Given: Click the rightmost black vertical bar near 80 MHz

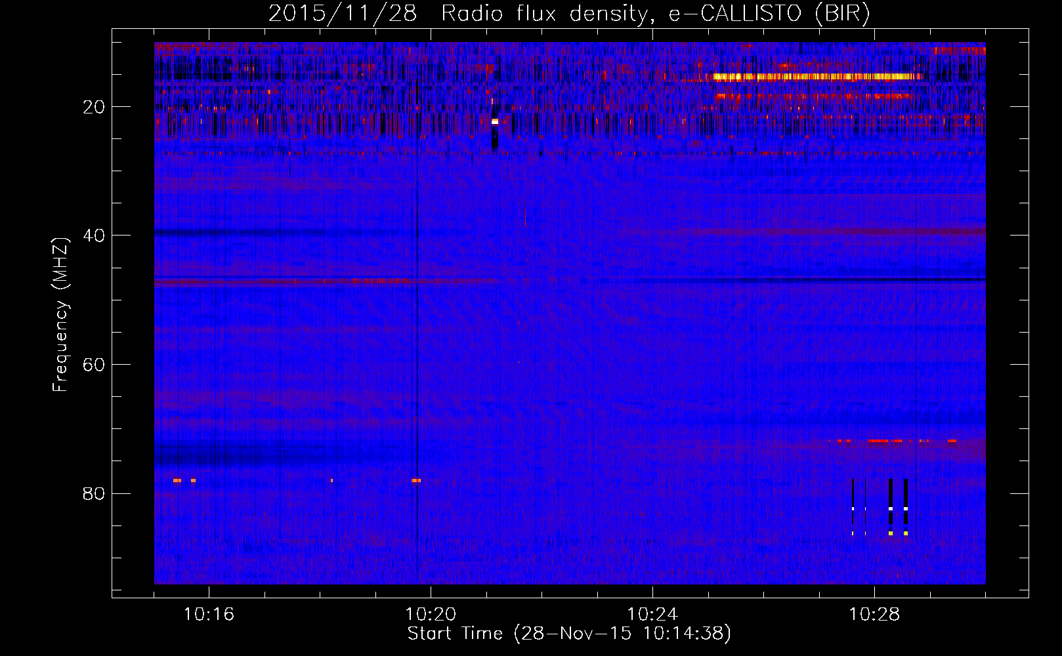Looking at the screenshot, I should 906,505.
